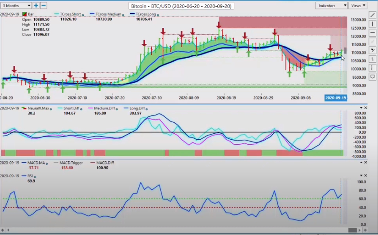Click the right arrow of the horizontal scrollbar
Screen dimensions: 378x235
359,230
